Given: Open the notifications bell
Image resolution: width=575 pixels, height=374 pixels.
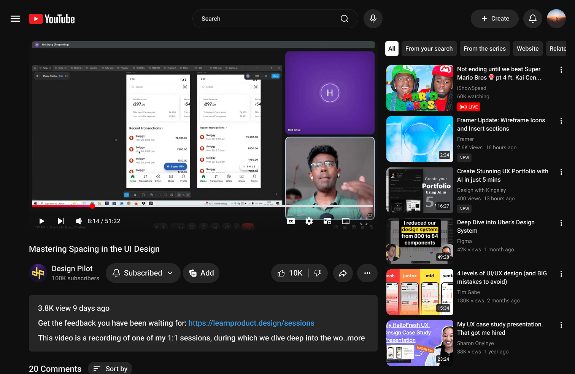Looking at the screenshot, I should pos(533,19).
